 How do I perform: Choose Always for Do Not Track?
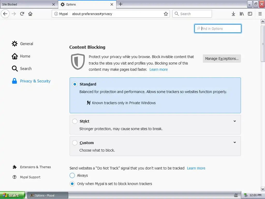(72, 175)
